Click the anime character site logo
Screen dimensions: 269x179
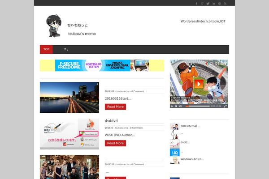pos(54,26)
